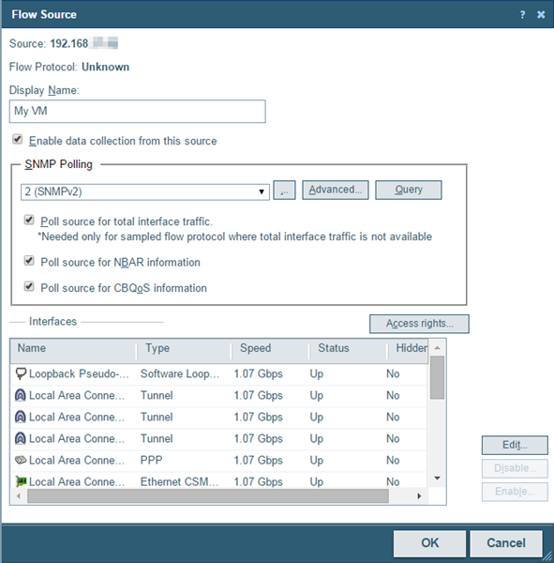Click the horizontal scroll left arrow

click(x=19, y=496)
